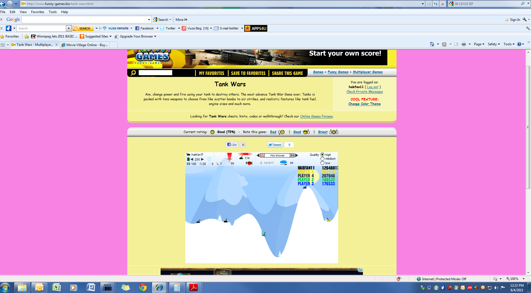Click the Print icon in command bar
The width and height of the screenshot is (531, 293).
(463, 44)
